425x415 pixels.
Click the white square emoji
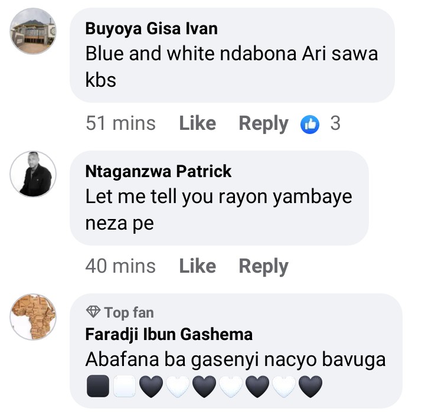(124, 387)
